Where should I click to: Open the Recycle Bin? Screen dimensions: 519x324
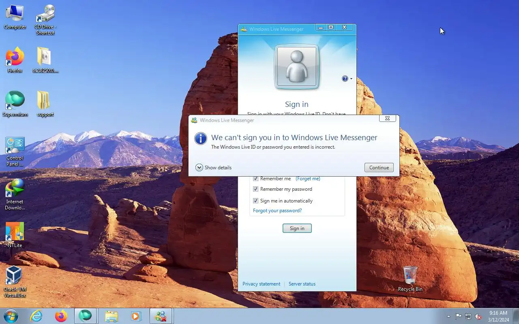(410, 279)
